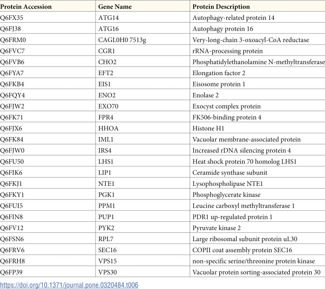Click accession Q6FVB6 in the table
This screenshot has height=289, width=325.
(12, 62)
